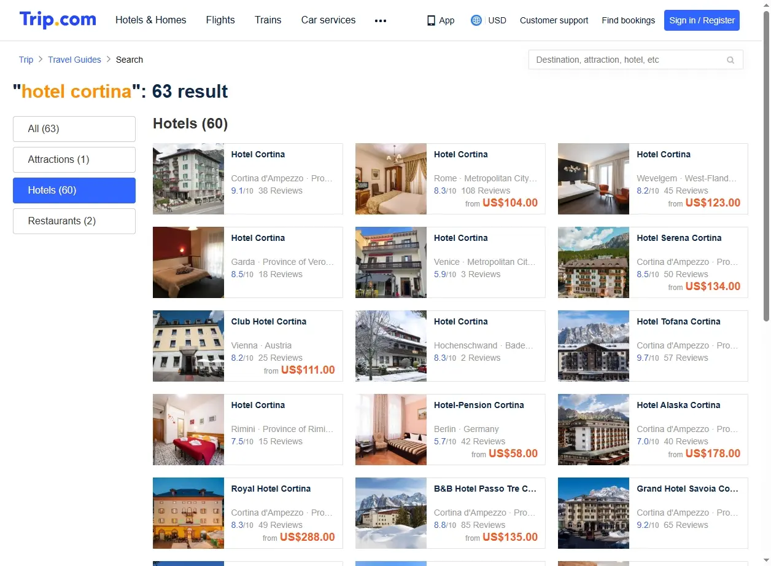771x566 pixels.
Task: Click the Vienna · Austria location text
Action: [x=262, y=345]
